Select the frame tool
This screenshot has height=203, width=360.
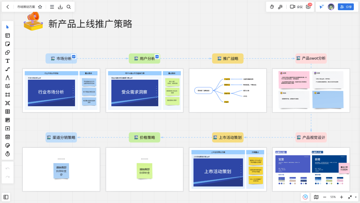8,95
